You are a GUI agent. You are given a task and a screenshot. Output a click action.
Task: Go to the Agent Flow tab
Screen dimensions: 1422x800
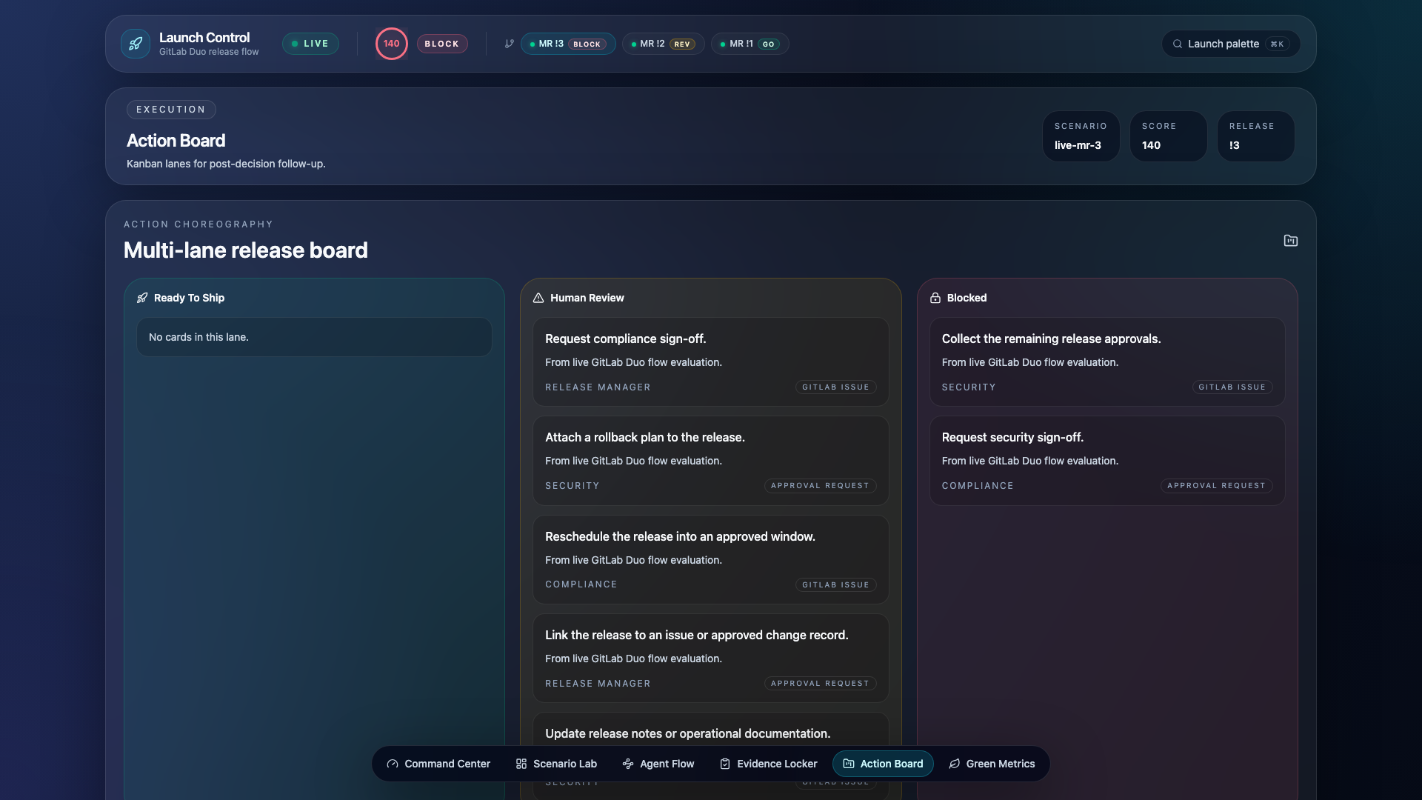click(x=658, y=764)
